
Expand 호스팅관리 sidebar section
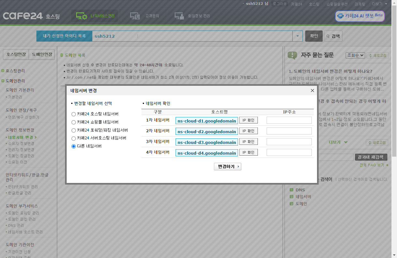15,71
